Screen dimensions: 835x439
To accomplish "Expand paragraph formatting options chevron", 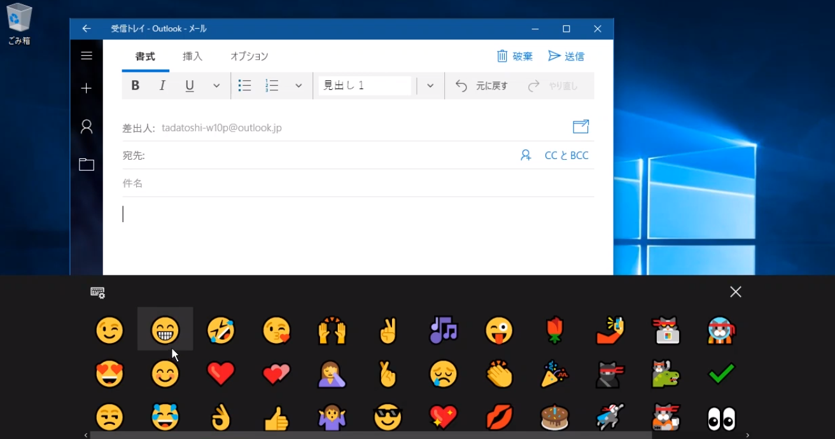I will pos(298,86).
